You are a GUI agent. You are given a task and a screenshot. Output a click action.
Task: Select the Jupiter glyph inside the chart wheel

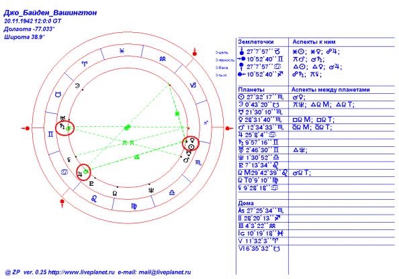[80, 174]
